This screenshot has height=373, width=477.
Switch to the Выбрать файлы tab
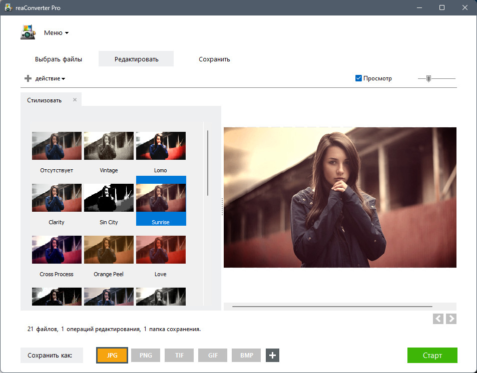[x=59, y=59]
